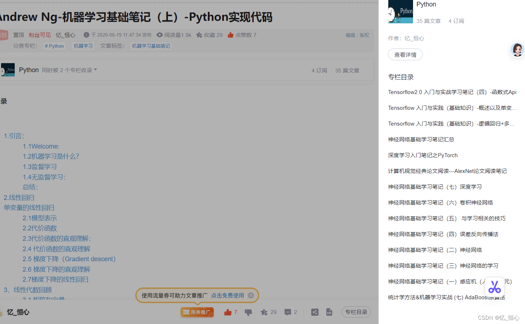Screen dimensions: 525x324
Task: Select the 机器学习 category tag
Action: point(83,46)
